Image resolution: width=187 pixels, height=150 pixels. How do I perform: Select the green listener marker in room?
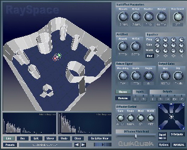[x=59, y=55]
